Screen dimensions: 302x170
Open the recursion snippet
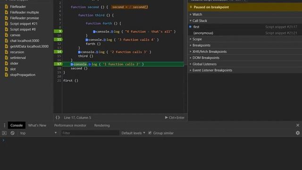[x=17, y=52]
